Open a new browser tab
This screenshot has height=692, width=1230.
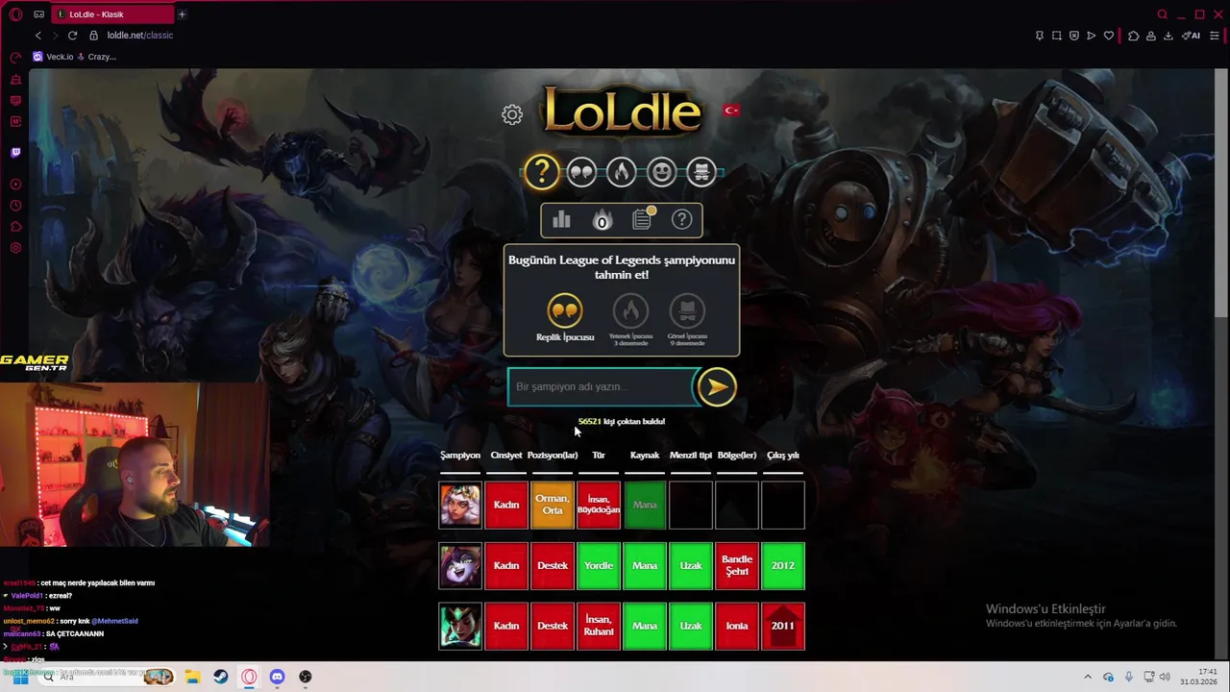click(x=182, y=14)
